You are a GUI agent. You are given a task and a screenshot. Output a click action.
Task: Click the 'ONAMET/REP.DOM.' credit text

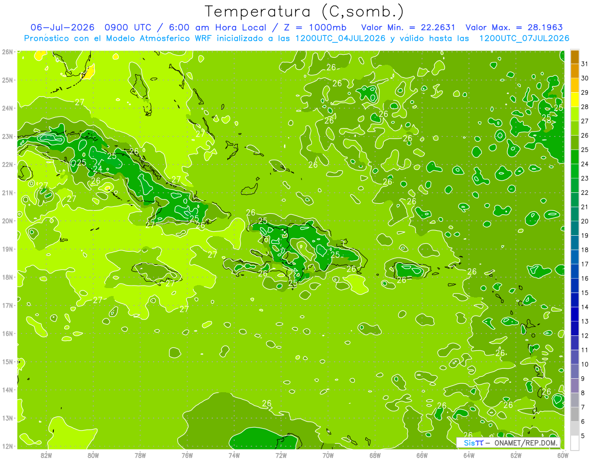click(525, 443)
